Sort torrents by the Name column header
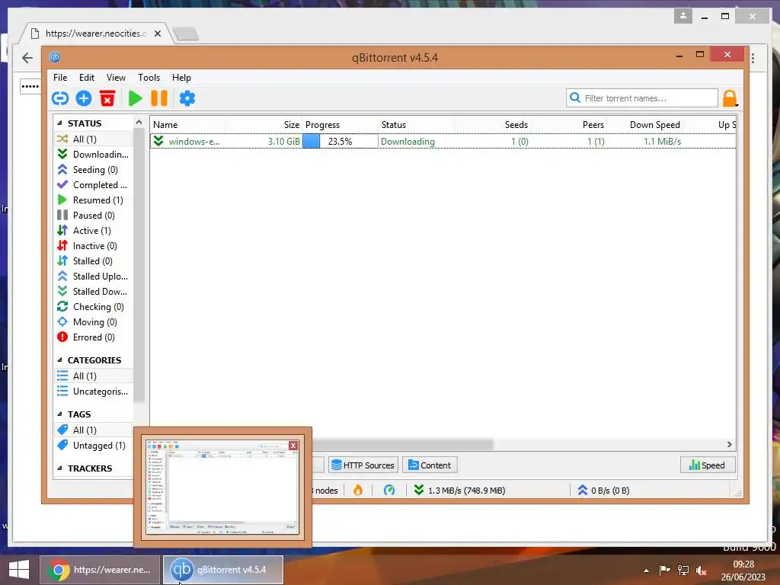 click(x=188, y=125)
